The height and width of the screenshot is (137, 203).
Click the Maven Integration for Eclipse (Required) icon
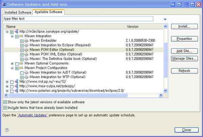[26, 45]
